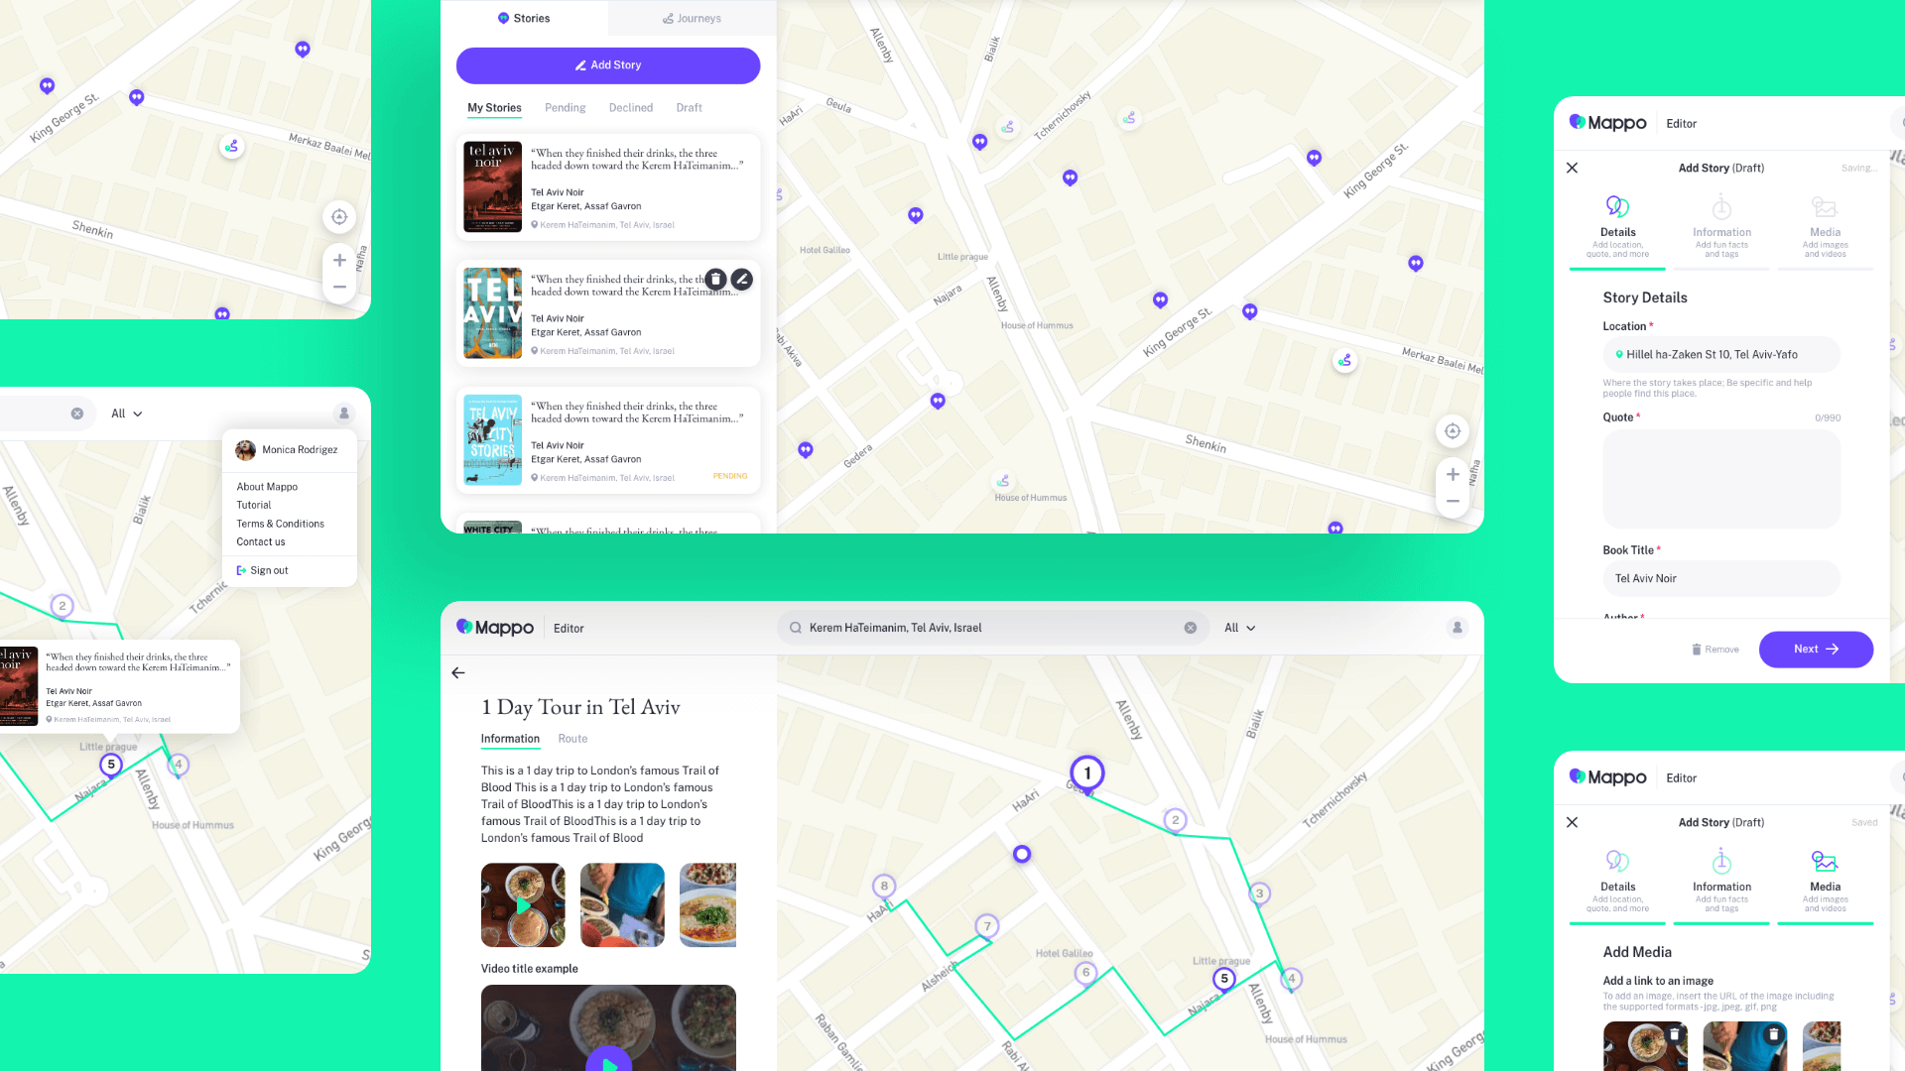Image resolution: width=1905 pixels, height=1071 pixels.
Task: Close the Add Story draft with Saving status
Action: pos(1572,168)
